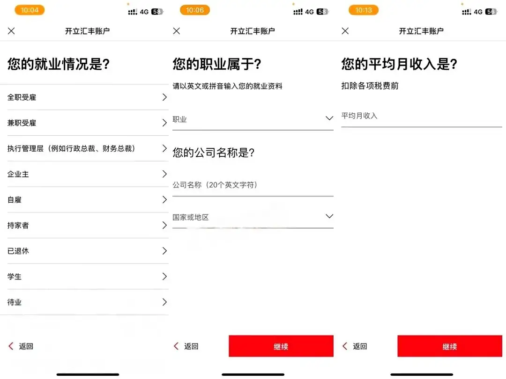Tap chevron arrow on 已退休 row
Screen dimensions: 506x379
pyautogui.click(x=164, y=251)
